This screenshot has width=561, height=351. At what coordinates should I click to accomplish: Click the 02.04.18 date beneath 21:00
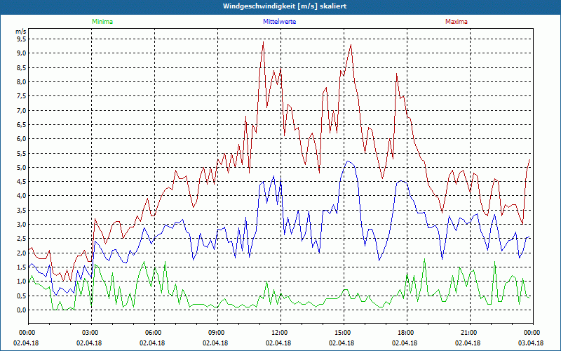tap(468, 343)
